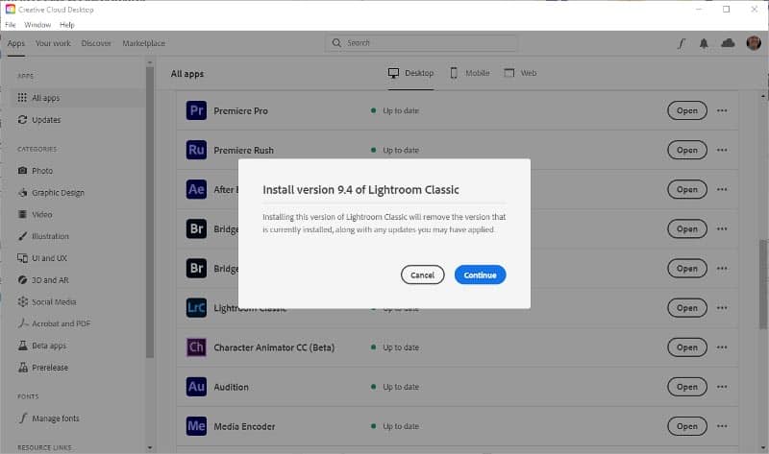Screen dimensions: 769x454
Task: Click the sidebar scroll down arrow
Action: (150, 447)
